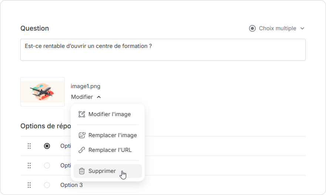Select the Option 3 radio button
This screenshot has width=326, height=195.
click(x=47, y=185)
